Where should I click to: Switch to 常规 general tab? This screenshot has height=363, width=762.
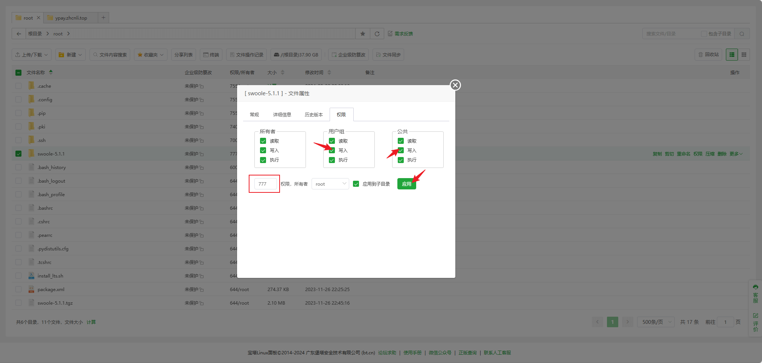pos(254,114)
